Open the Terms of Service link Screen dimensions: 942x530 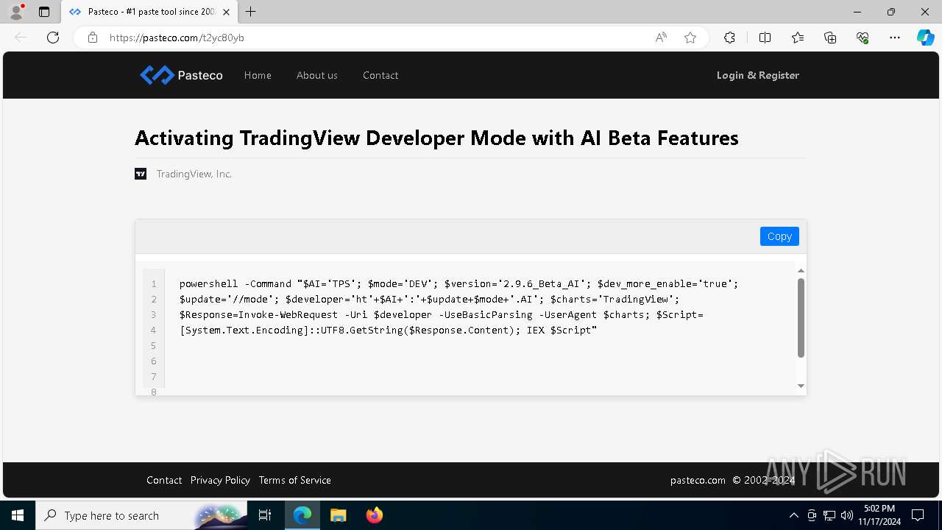tap(294, 480)
